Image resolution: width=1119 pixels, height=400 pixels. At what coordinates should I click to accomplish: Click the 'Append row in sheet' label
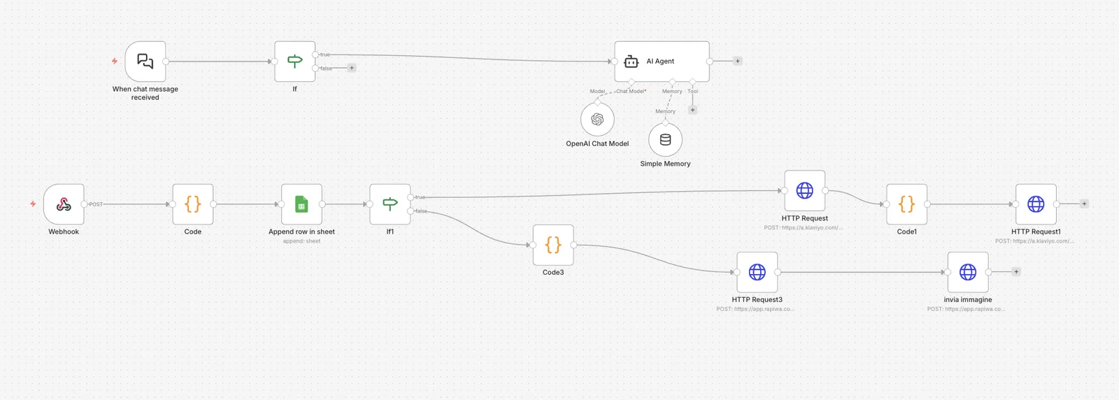click(x=301, y=232)
